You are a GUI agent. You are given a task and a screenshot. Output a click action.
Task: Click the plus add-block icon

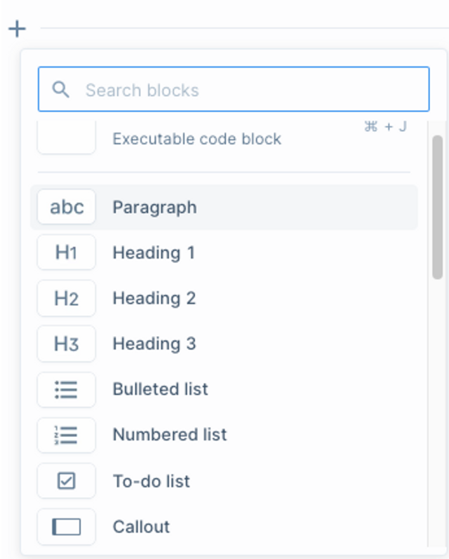pyautogui.click(x=17, y=29)
